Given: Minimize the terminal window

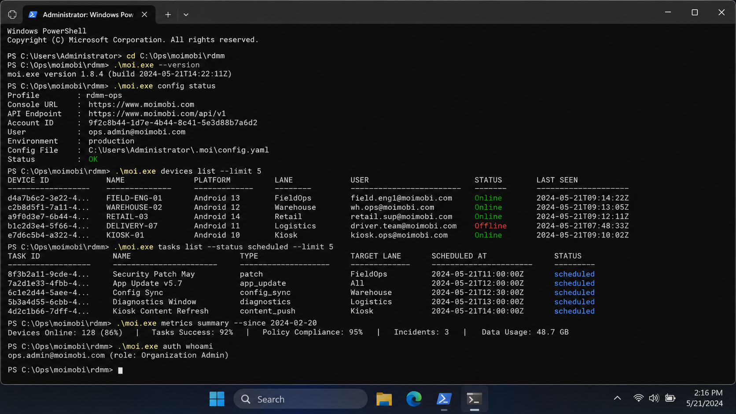Looking at the screenshot, I should point(668,12).
